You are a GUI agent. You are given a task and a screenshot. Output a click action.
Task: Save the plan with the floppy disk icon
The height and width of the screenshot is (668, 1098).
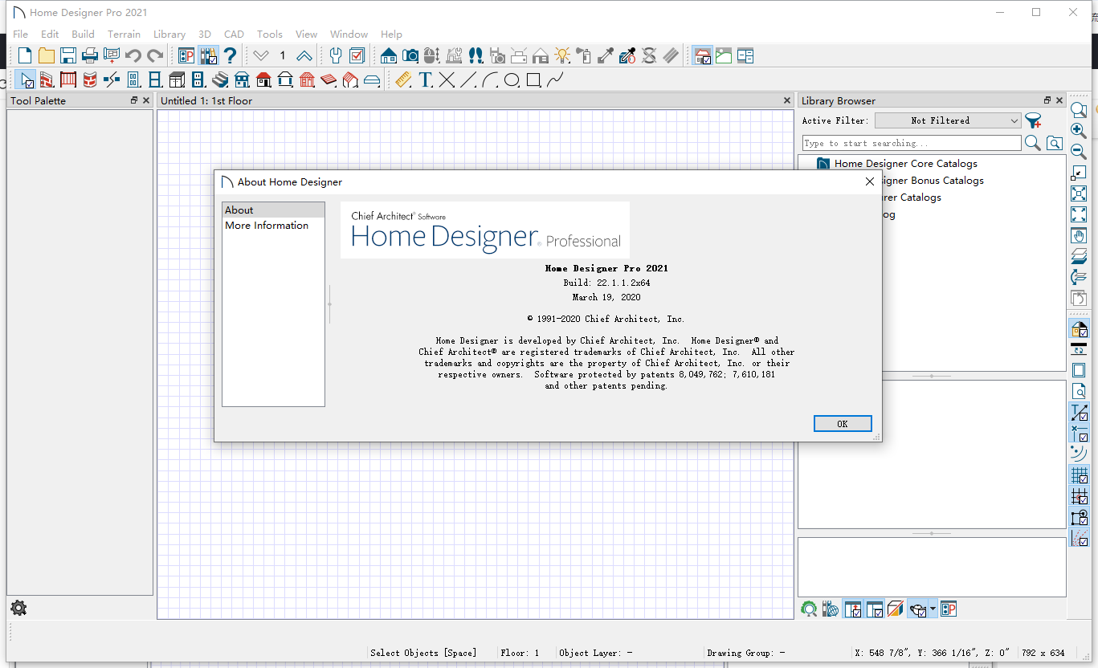point(68,55)
